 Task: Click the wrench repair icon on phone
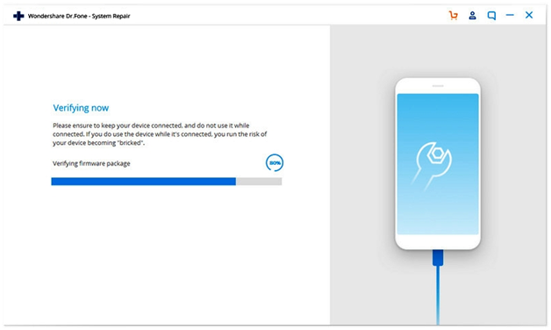point(432,165)
